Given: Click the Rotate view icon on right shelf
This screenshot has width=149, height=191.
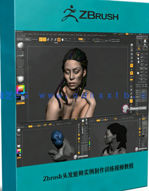Looking at the screenshot, I should [x=131, y=97].
